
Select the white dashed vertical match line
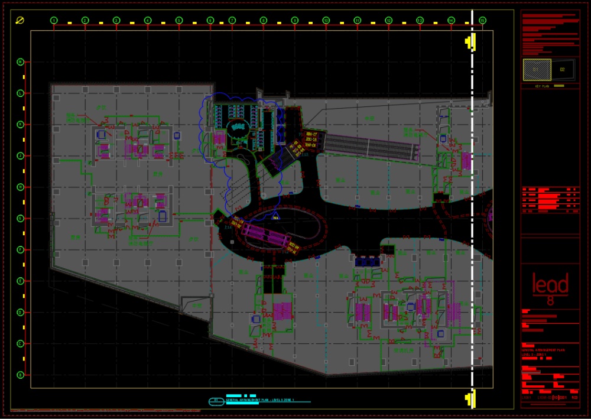coord(472,207)
